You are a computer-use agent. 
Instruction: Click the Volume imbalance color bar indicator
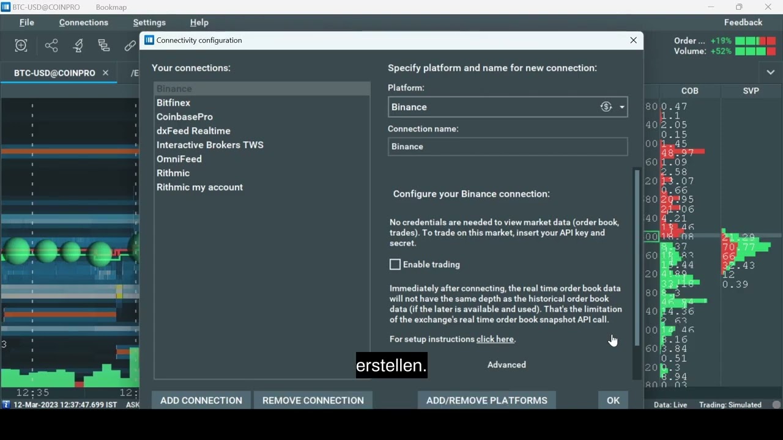[755, 52]
